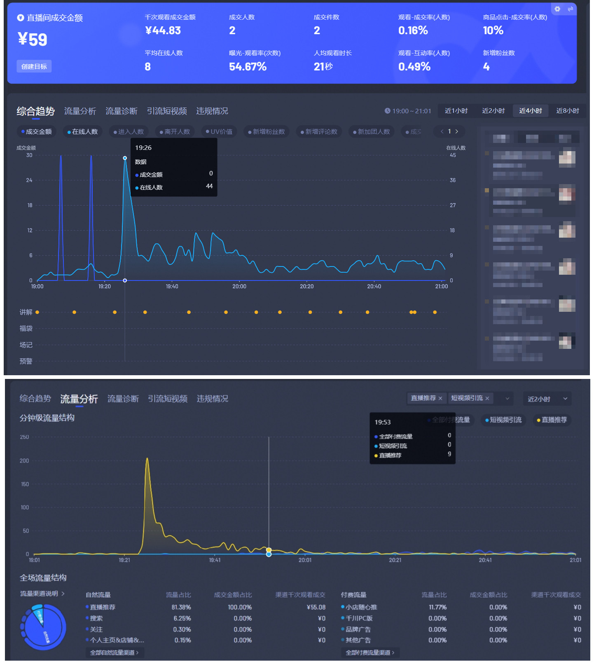Go to next legend page arrow
Viewport: 594px width, 666px height.
(x=456, y=131)
